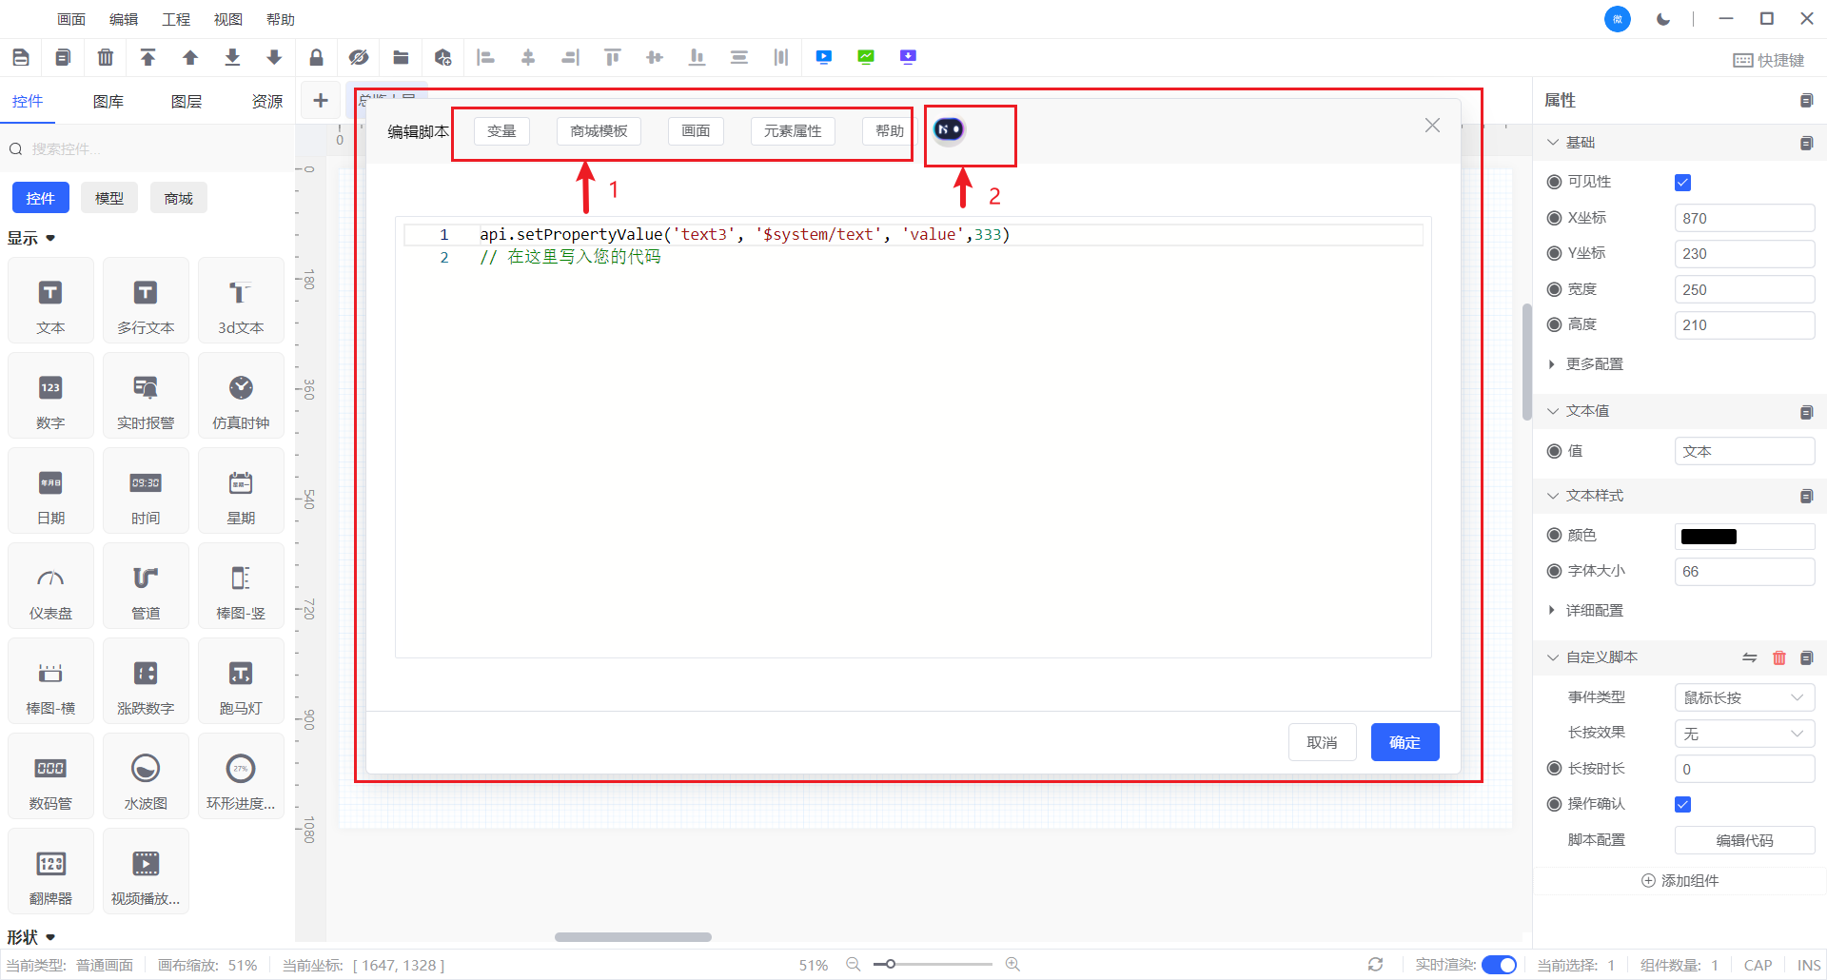Pick the 跑马灯 marquee widget
1827x980 pixels.
pos(241,682)
